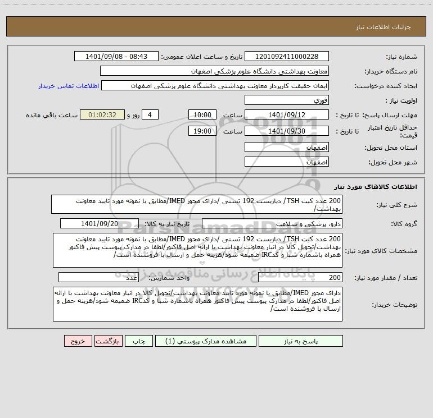The height and width of the screenshot is (418, 433).
Task: Click the واحد شمارش field عدد
Action: point(98,278)
